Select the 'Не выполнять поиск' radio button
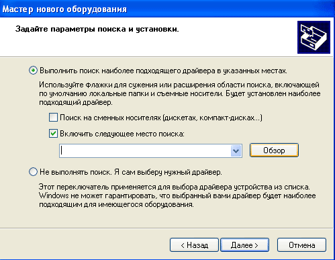 tap(33, 172)
